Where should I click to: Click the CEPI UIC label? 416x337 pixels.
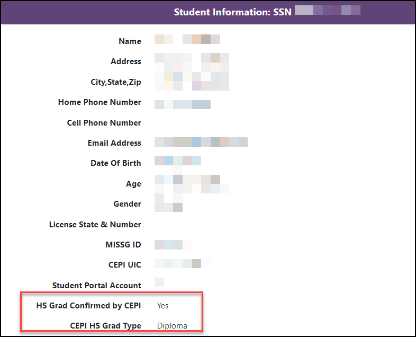(x=124, y=265)
